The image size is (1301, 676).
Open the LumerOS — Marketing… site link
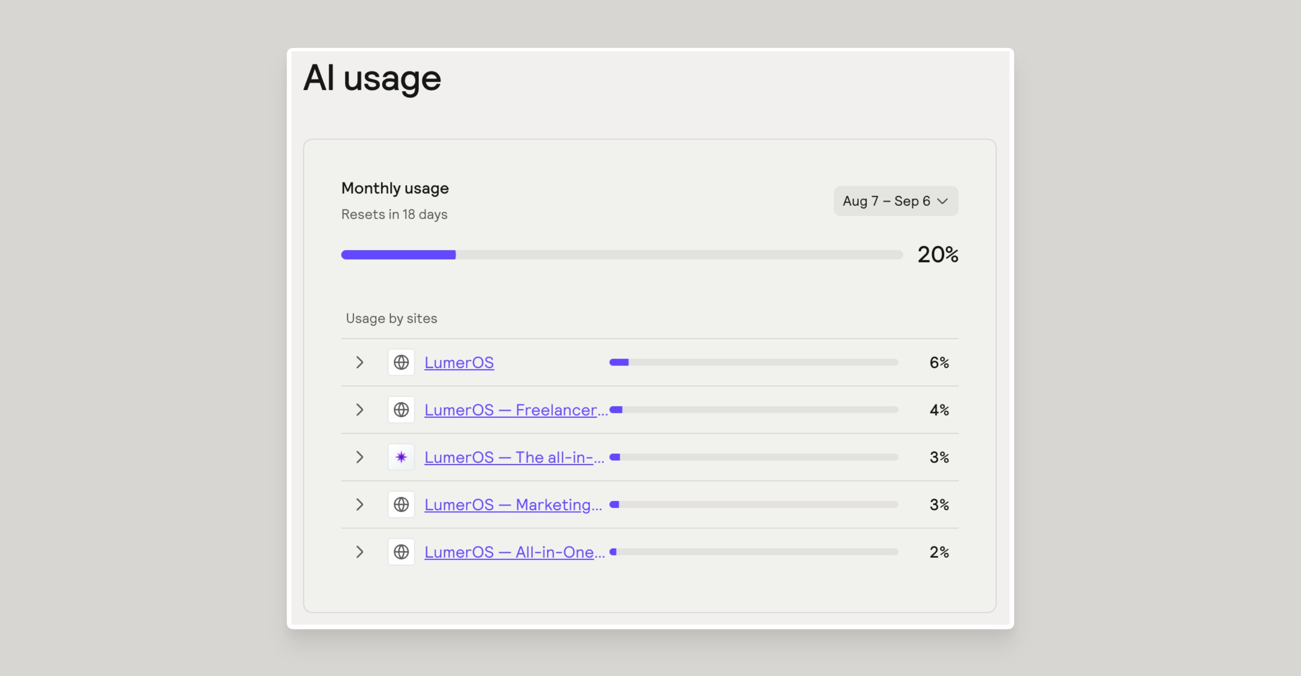pos(514,505)
